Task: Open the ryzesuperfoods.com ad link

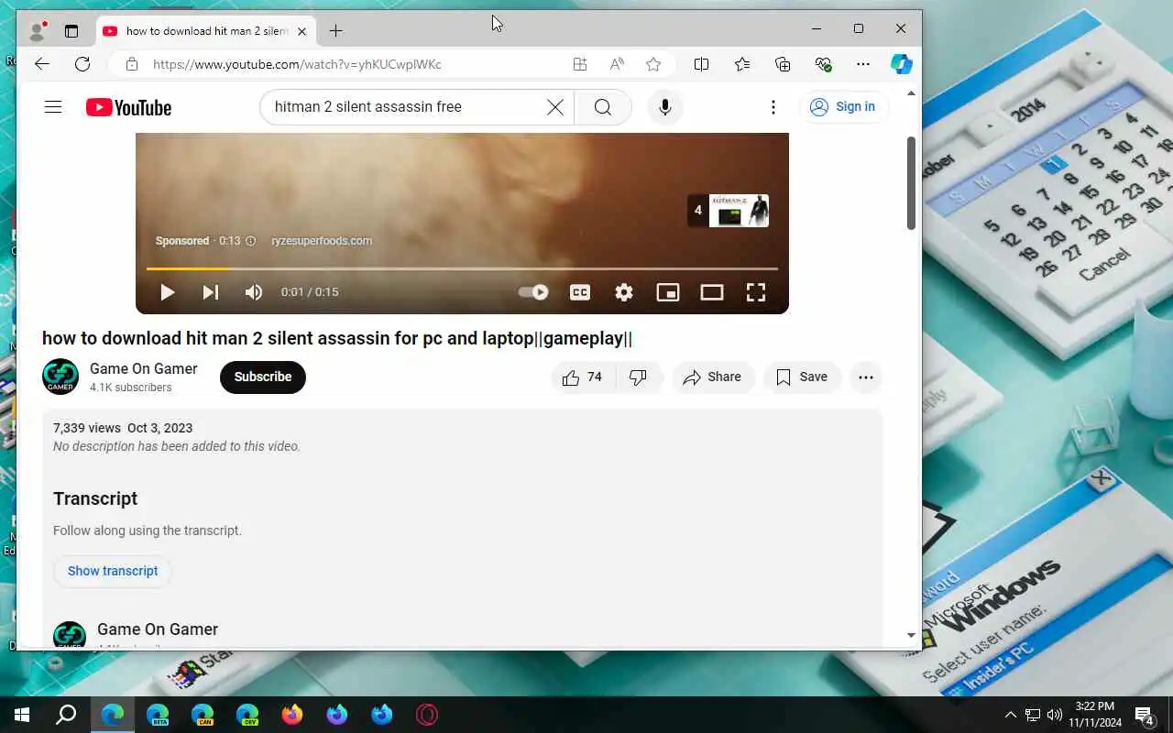Action: coord(322,241)
